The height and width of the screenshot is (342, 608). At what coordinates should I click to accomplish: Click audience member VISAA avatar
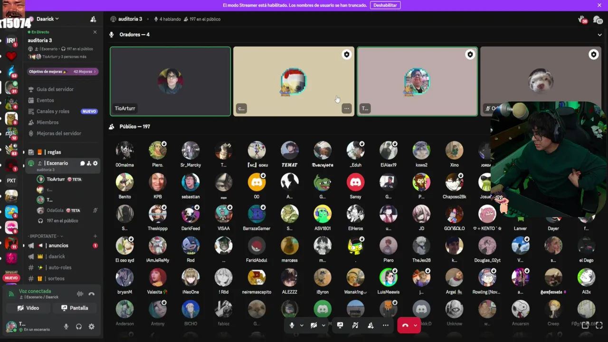[224, 214]
